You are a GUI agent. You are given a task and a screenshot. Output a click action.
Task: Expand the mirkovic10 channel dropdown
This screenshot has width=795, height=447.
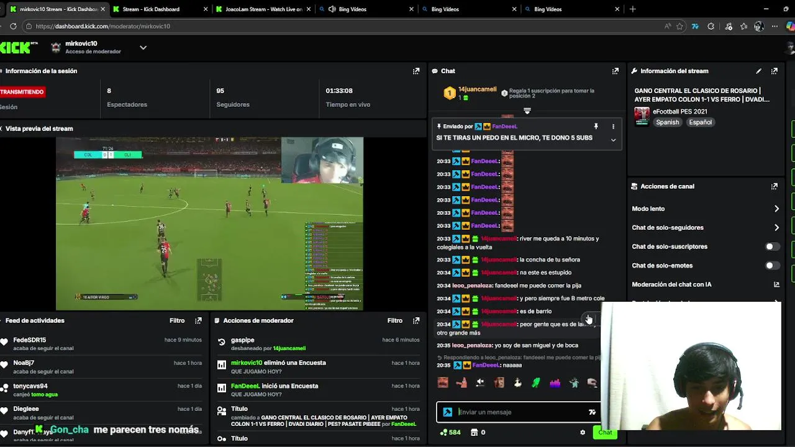(143, 47)
